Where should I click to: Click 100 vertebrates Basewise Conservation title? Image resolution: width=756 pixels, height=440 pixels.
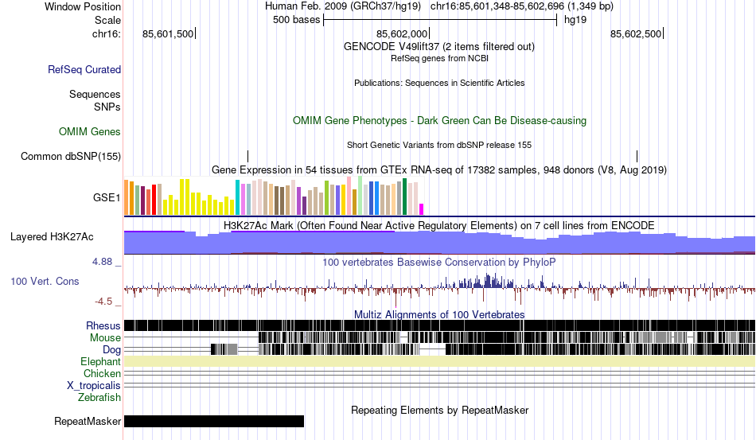(x=439, y=262)
